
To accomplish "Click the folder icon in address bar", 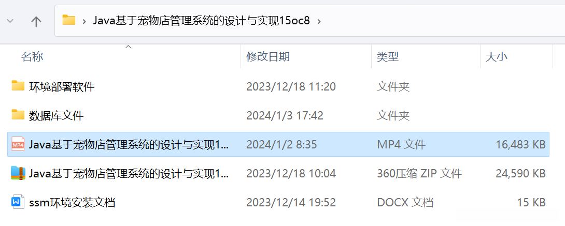I will (x=69, y=20).
